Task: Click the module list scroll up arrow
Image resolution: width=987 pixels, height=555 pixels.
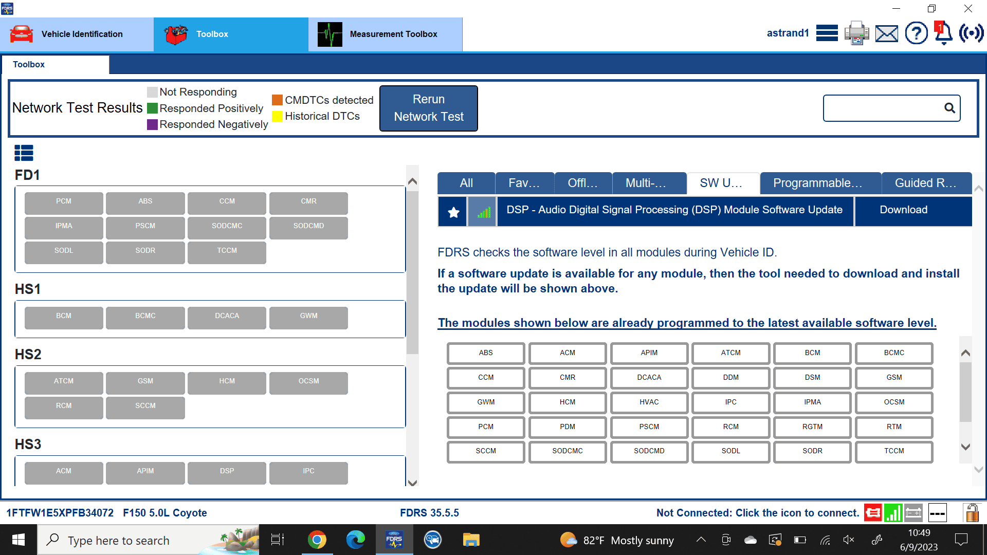Action: coord(965,353)
